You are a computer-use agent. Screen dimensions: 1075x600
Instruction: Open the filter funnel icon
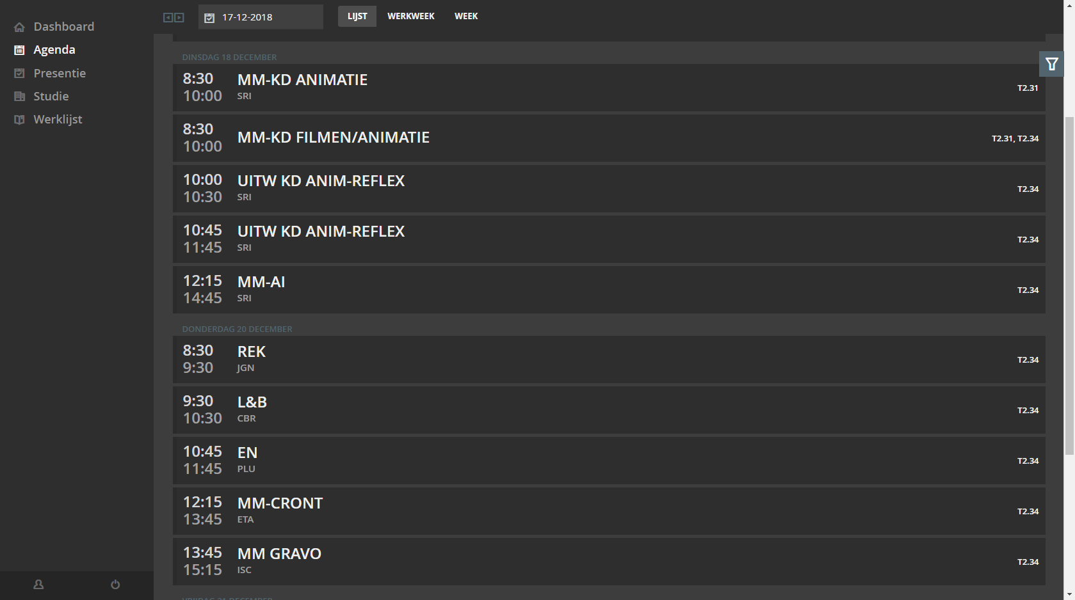pyautogui.click(x=1051, y=64)
